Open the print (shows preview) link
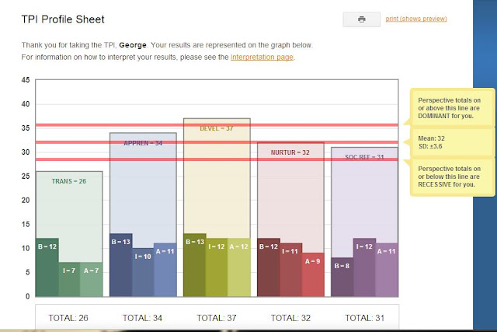 [416, 19]
